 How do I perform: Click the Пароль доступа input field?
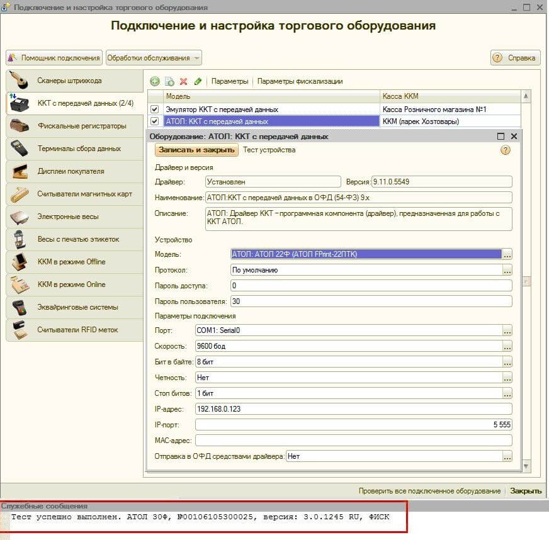click(x=371, y=286)
